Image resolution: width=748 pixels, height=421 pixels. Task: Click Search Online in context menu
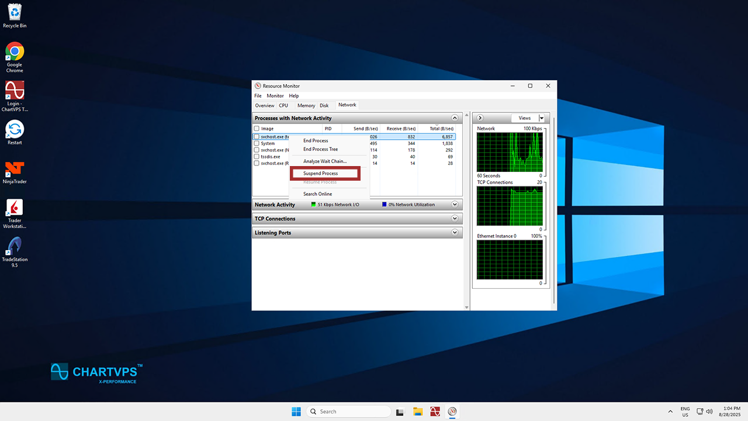click(317, 194)
